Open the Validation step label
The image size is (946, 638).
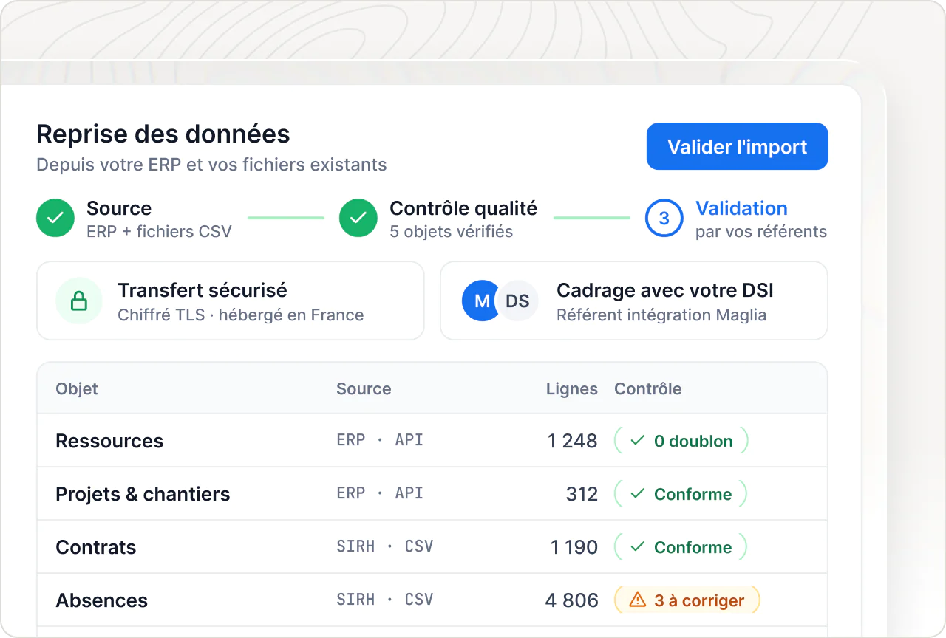click(x=741, y=208)
